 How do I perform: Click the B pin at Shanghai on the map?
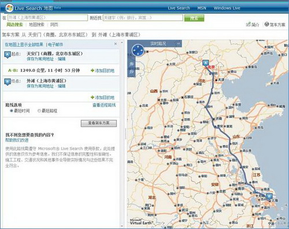[x=269, y=197]
